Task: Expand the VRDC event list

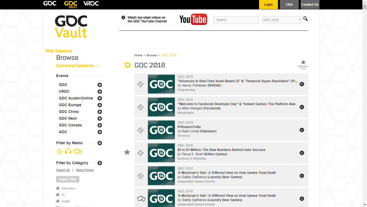Action: pyautogui.click(x=100, y=92)
